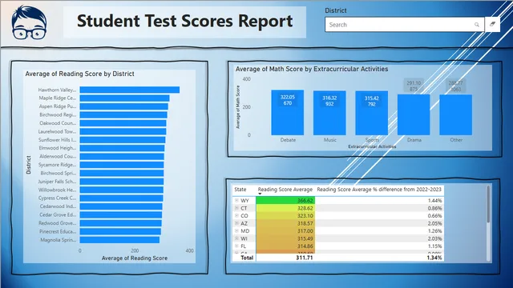Viewport: 513px width, 288px height.
Task: Click the Average of Reading Score by District title
Action: [80, 74]
